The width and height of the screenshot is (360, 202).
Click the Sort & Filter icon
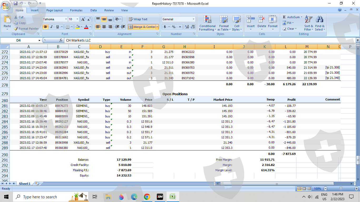click(308, 20)
